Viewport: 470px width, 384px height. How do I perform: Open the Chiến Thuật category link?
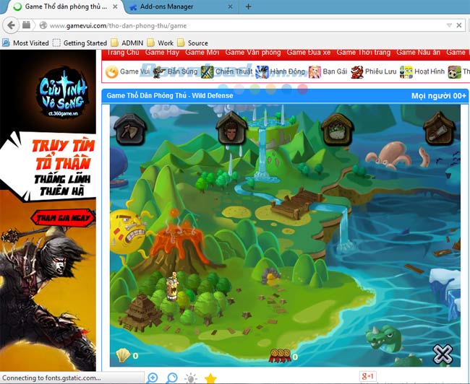[x=227, y=71]
